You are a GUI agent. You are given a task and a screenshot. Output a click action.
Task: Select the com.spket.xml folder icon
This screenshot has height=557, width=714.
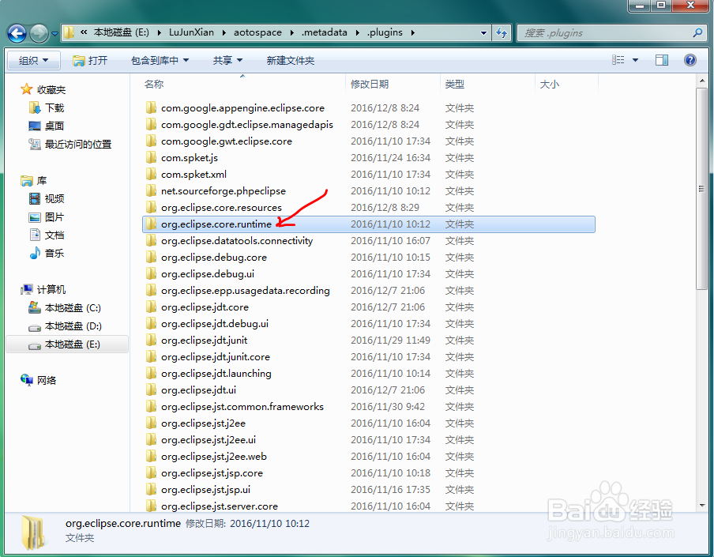tap(151, 175)
